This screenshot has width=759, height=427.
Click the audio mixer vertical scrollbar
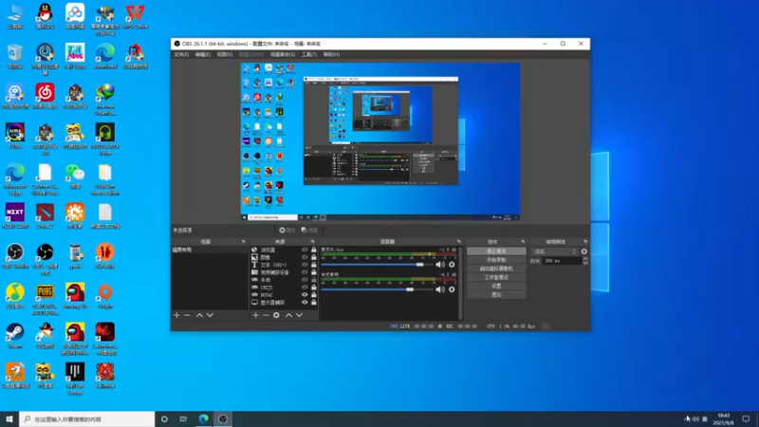[460, 282]
